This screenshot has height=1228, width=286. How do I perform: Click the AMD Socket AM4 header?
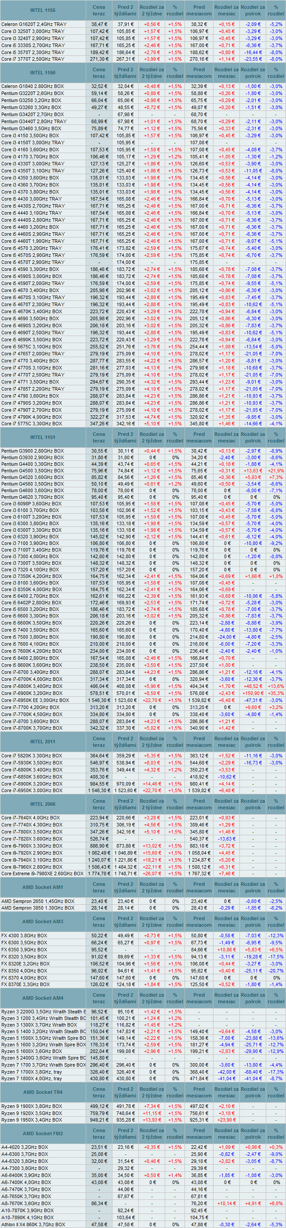tap(43, 998)
